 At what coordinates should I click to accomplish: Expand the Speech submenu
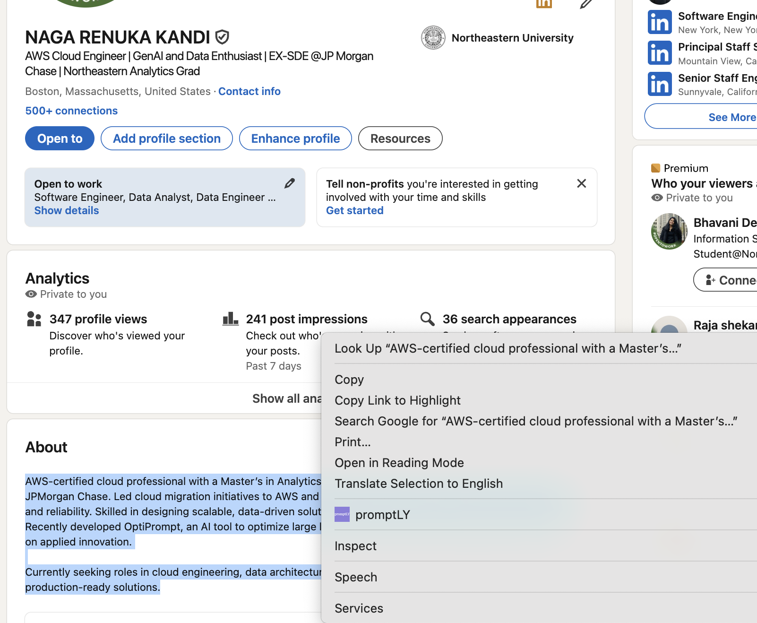pos(356,577)
